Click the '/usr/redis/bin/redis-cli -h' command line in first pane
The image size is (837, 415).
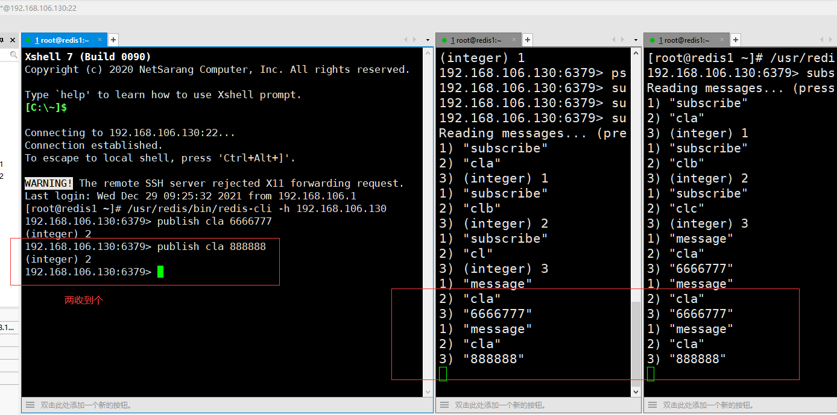click(206, 208)
